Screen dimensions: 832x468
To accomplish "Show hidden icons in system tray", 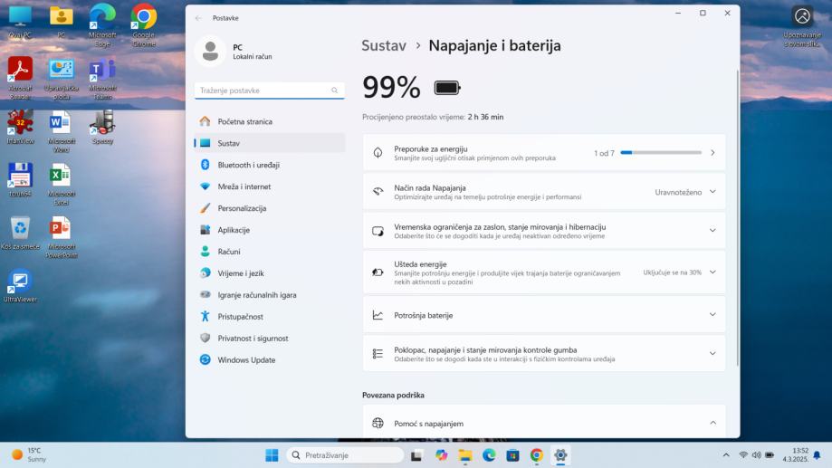I will click(x=726, y=455).
